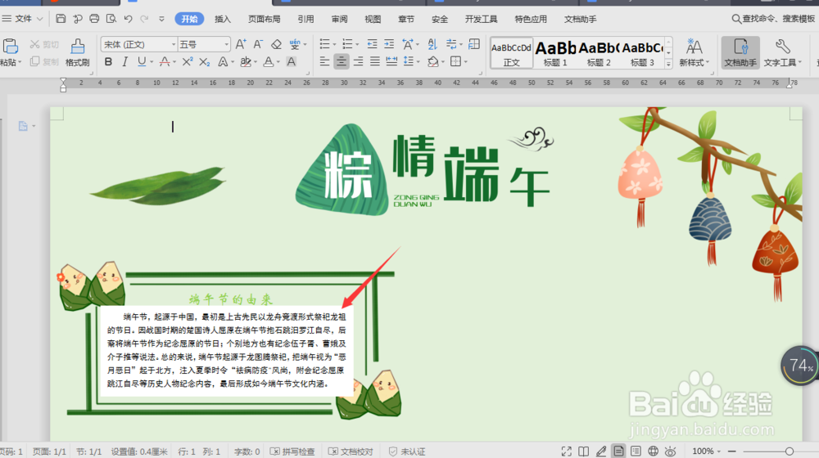Screen dimensions: 819x458
Task: Toggle Underline formatting
Action: pos(142,62)
